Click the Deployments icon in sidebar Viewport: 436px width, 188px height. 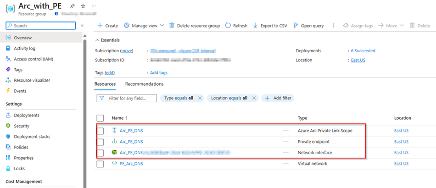tap(8, 115)
